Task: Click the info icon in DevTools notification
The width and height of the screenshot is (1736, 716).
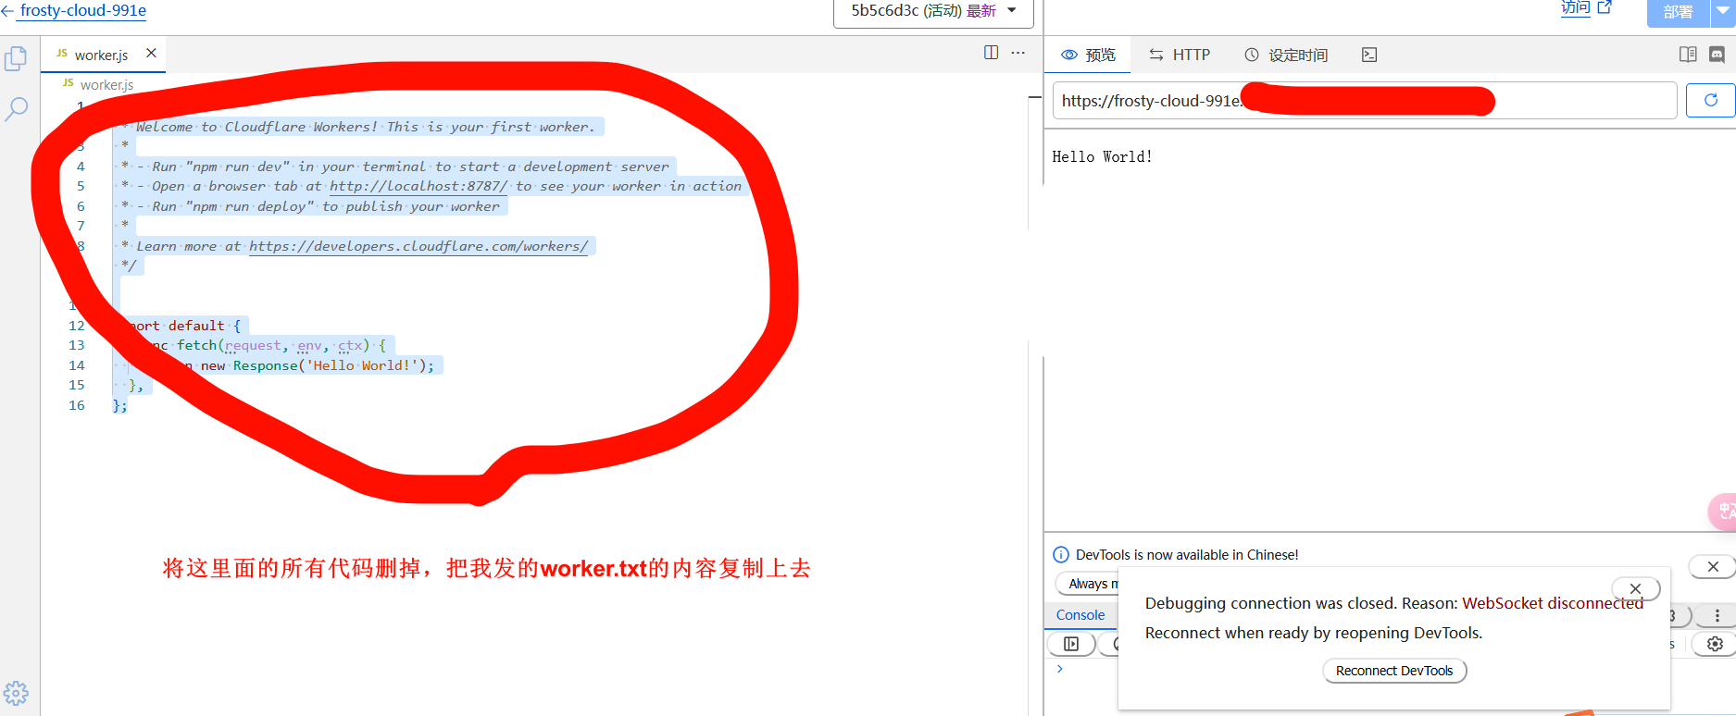Action: coord(1061,555)
